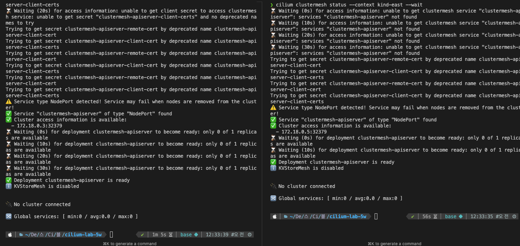The width and height of the screenshot is (520, 246).
Task: Click right pane 'Service "clustermesh-apiserver" of type "NodePort" found'
Action: coord(358,120)
